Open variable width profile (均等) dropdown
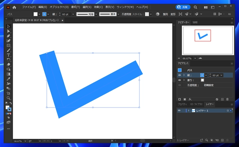 96,14
